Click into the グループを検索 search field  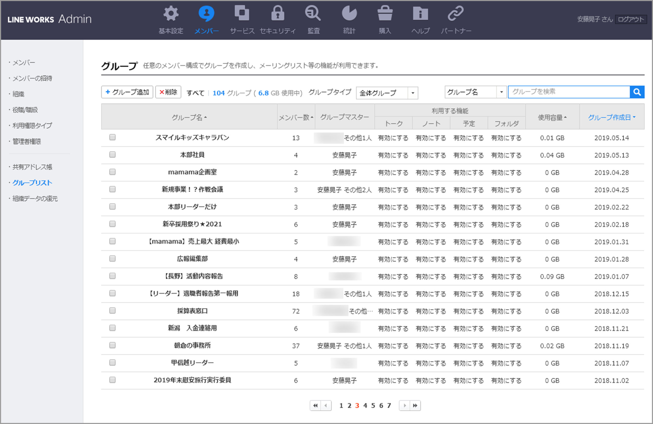pos(569,92)
